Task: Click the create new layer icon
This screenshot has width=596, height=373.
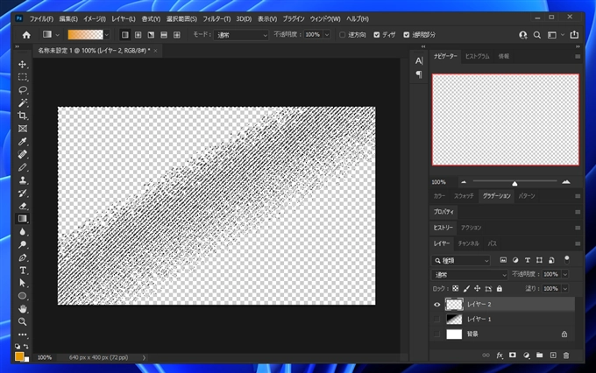Action: pos(553,355)
